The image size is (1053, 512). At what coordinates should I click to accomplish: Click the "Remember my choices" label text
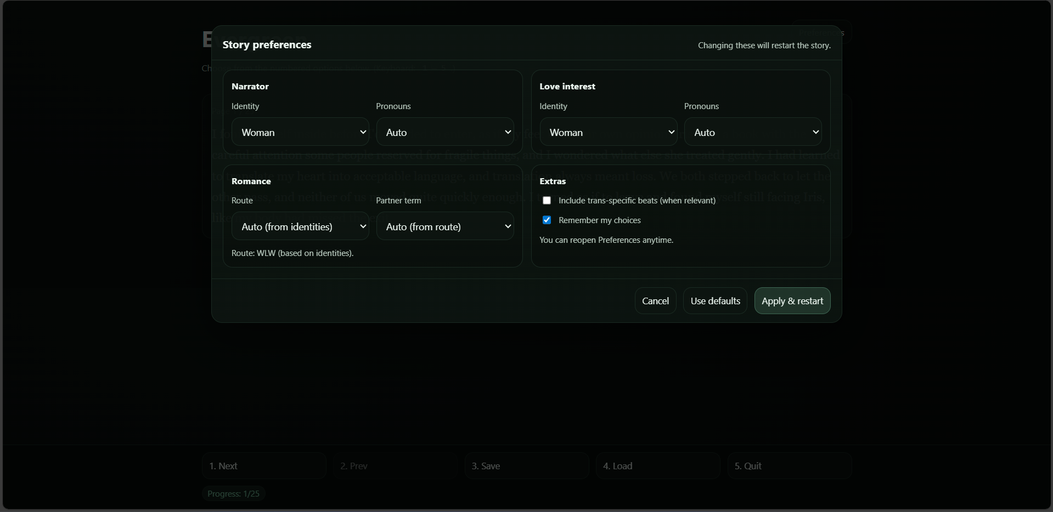tap(599, 220)
